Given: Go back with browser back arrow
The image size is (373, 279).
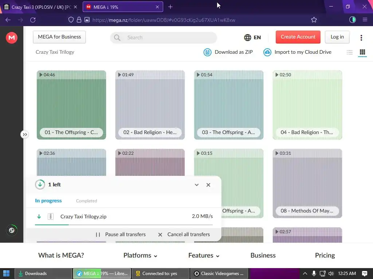Looking at the screenshot, I should [8, 20].
